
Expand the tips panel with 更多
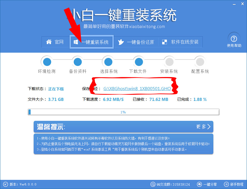click(203, 127)
